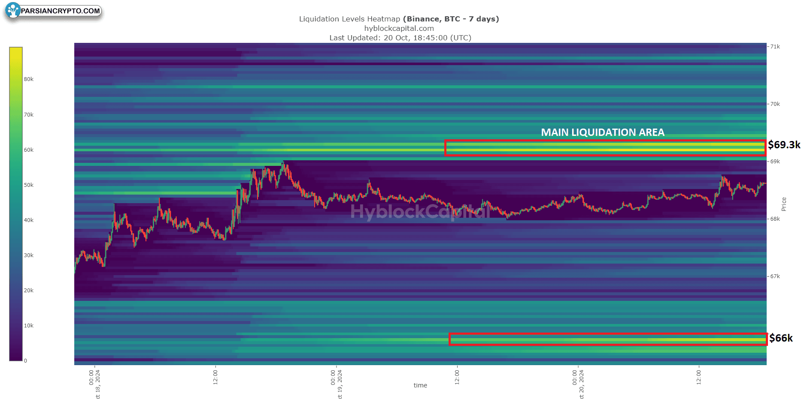Click the ParsianCrypto logo icon

[x=13, y=10]
